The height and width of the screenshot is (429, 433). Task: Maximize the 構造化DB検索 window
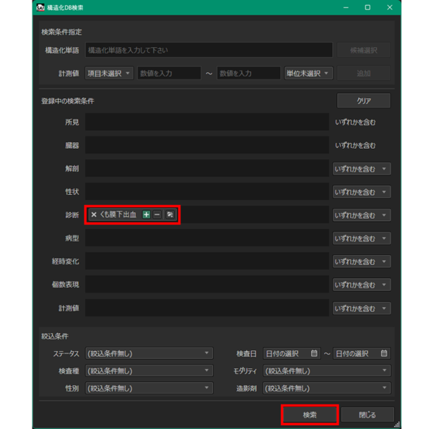(x=367, y=7)
